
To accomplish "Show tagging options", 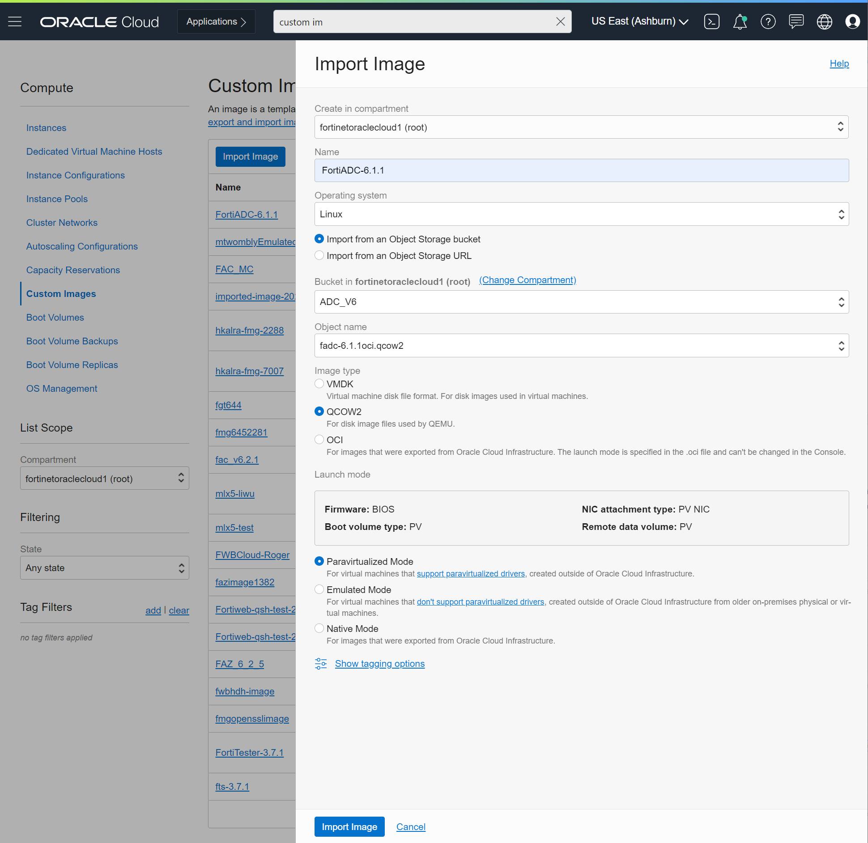I will [x=379, y=663].
